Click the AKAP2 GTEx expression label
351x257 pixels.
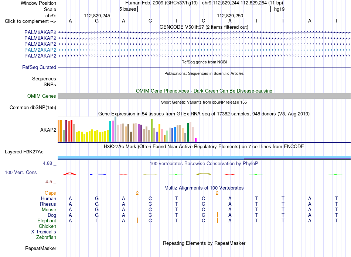coord(48,130)
